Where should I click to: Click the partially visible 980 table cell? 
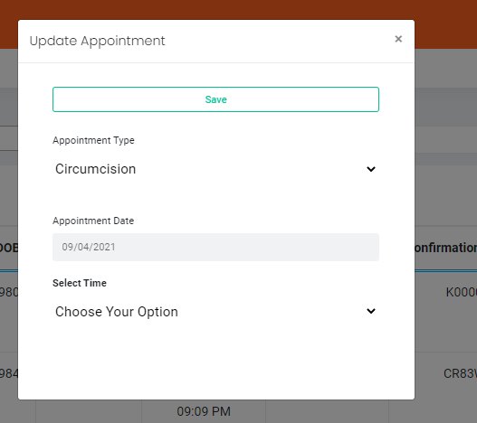click(9, 292)
